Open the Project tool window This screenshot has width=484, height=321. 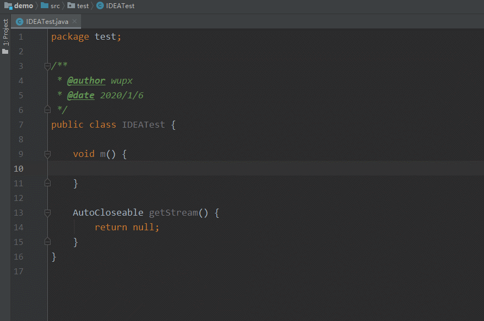[x=5, y=32]
